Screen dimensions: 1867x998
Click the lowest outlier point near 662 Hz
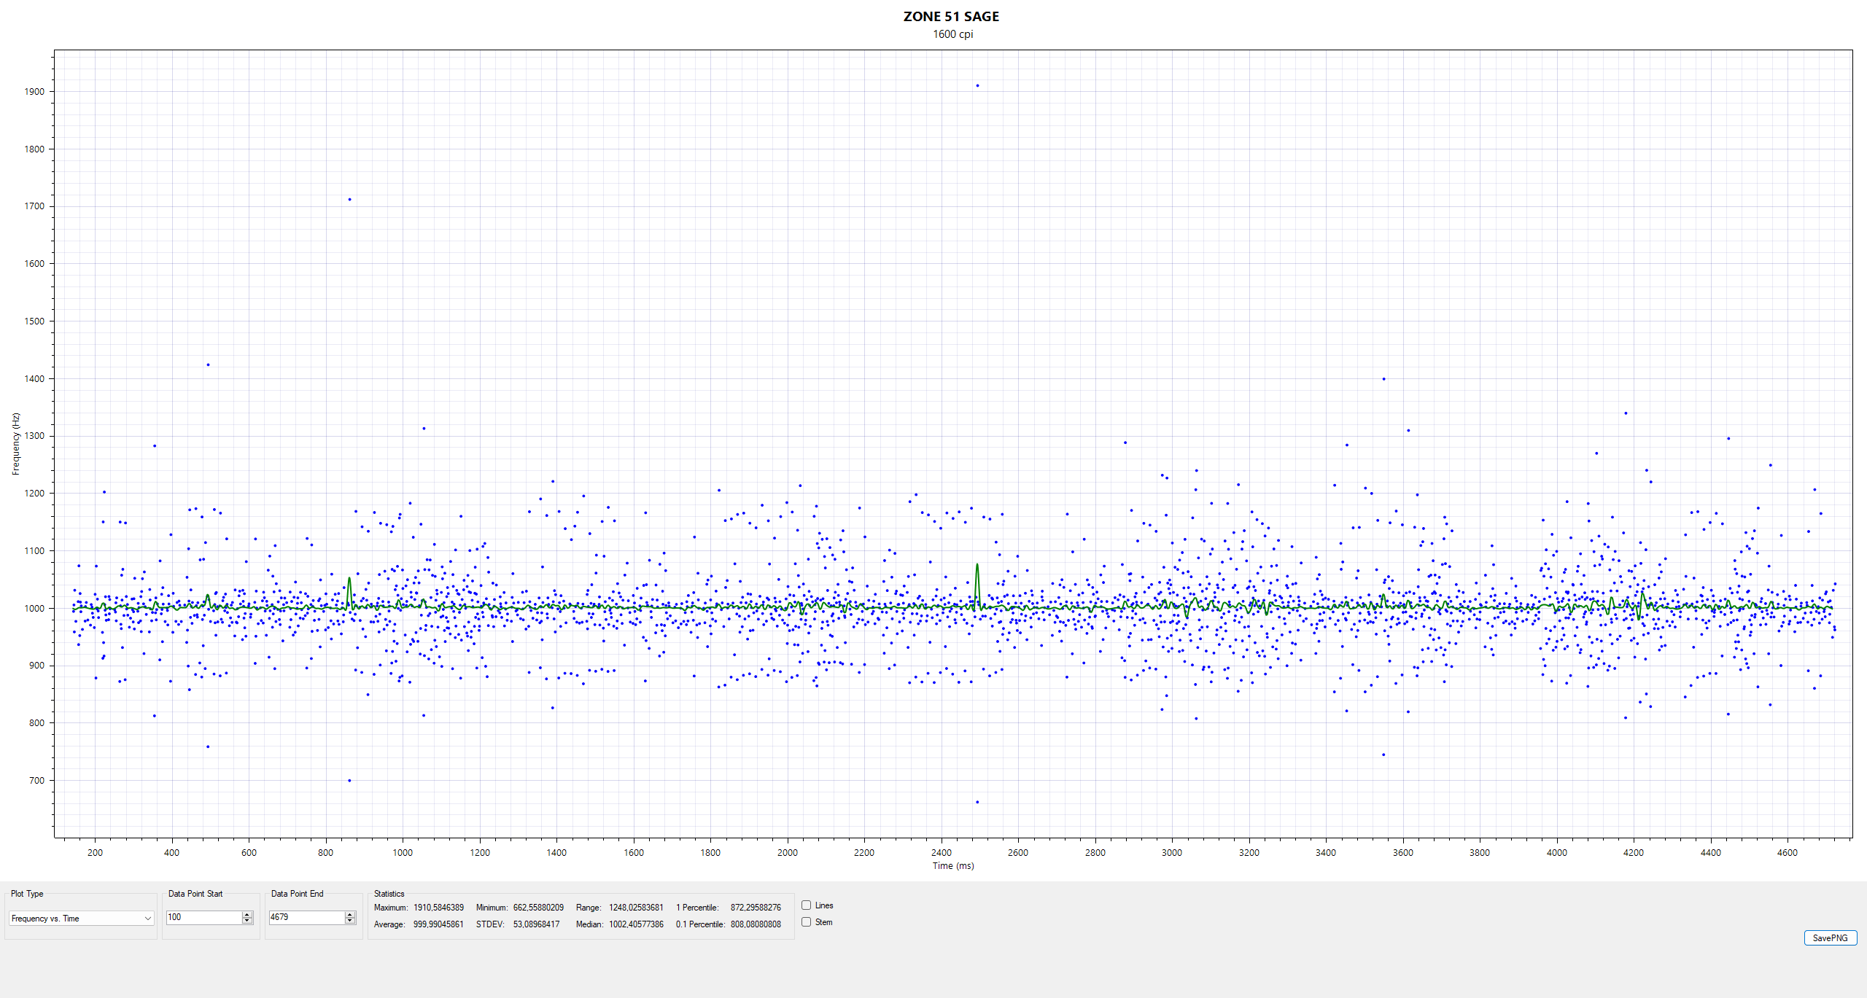[977, 802]
